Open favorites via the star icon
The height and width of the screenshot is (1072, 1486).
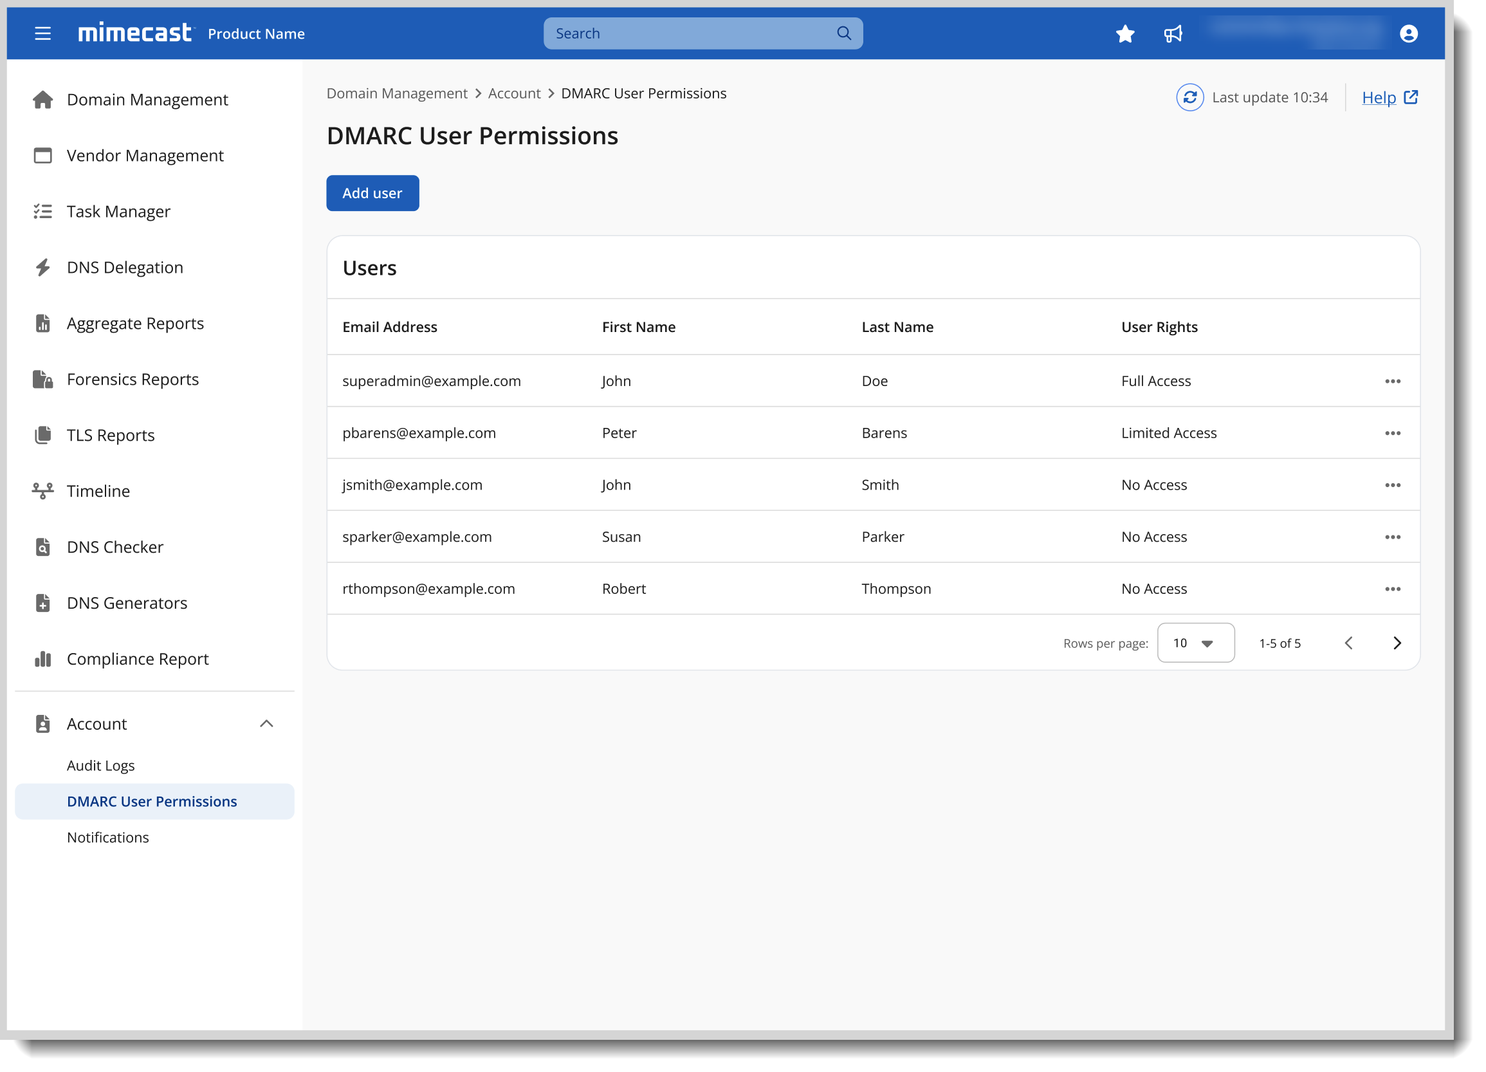[x=1125, y=33]
